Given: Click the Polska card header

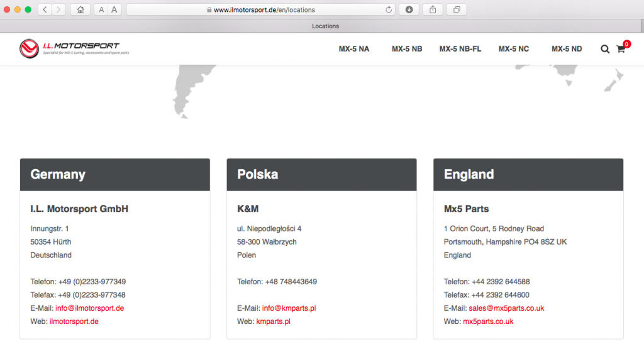Looking at the screenshot, I should 321,175.
